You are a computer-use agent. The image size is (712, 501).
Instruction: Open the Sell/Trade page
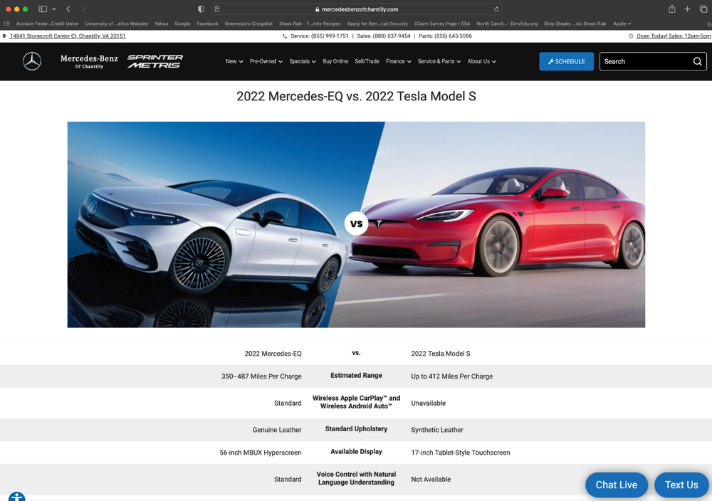click(x=367, y=62)
